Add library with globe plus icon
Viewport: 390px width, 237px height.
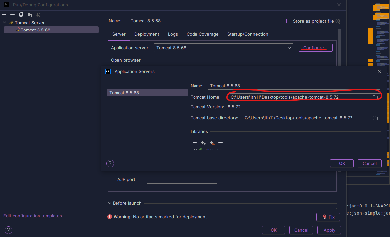click(x=203, y=143)
